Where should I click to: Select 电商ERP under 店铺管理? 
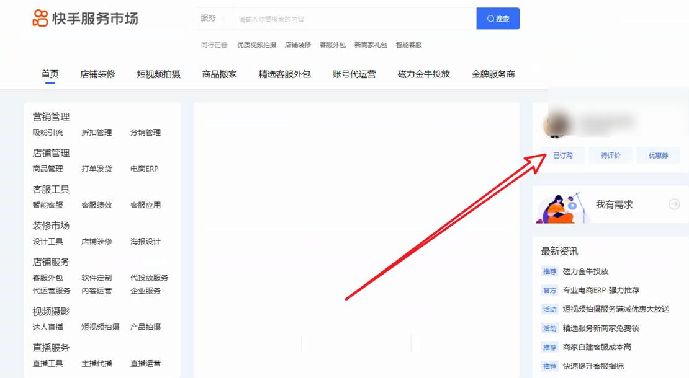[146, 169]
